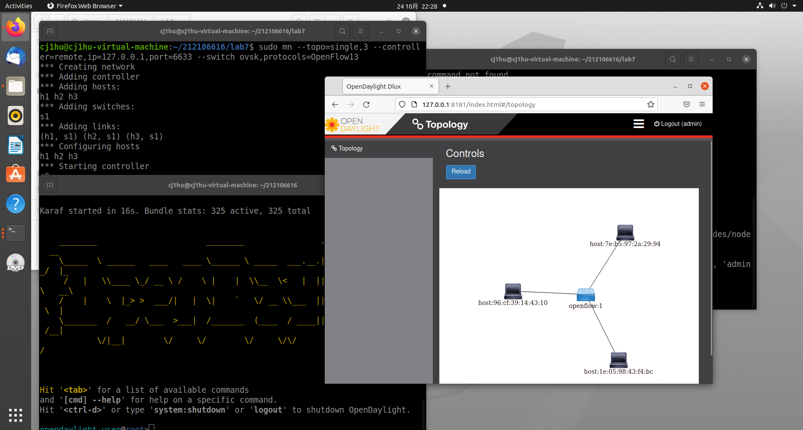Viewport: 803px width, 430px height.
Task: Click the network icon in top bar
Action: [x=760, y=6]
